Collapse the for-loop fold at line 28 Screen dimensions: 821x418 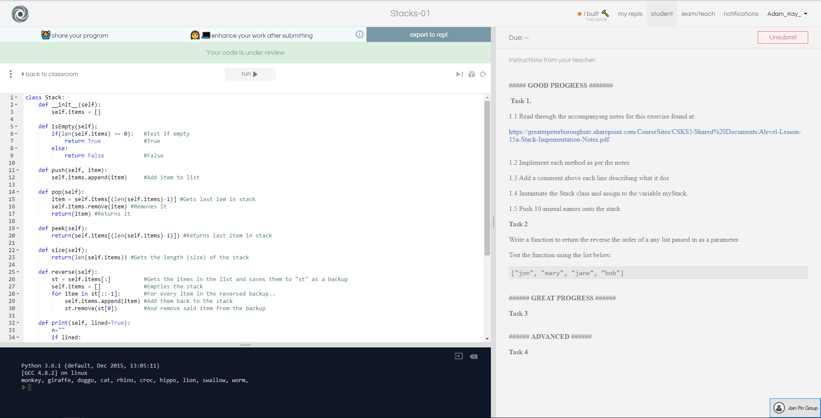pos(18,294)
